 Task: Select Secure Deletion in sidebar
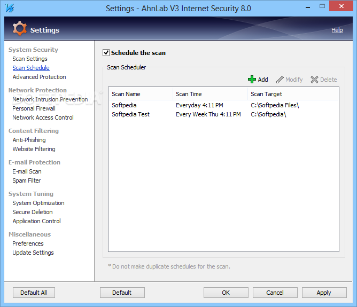pos(33,212)
